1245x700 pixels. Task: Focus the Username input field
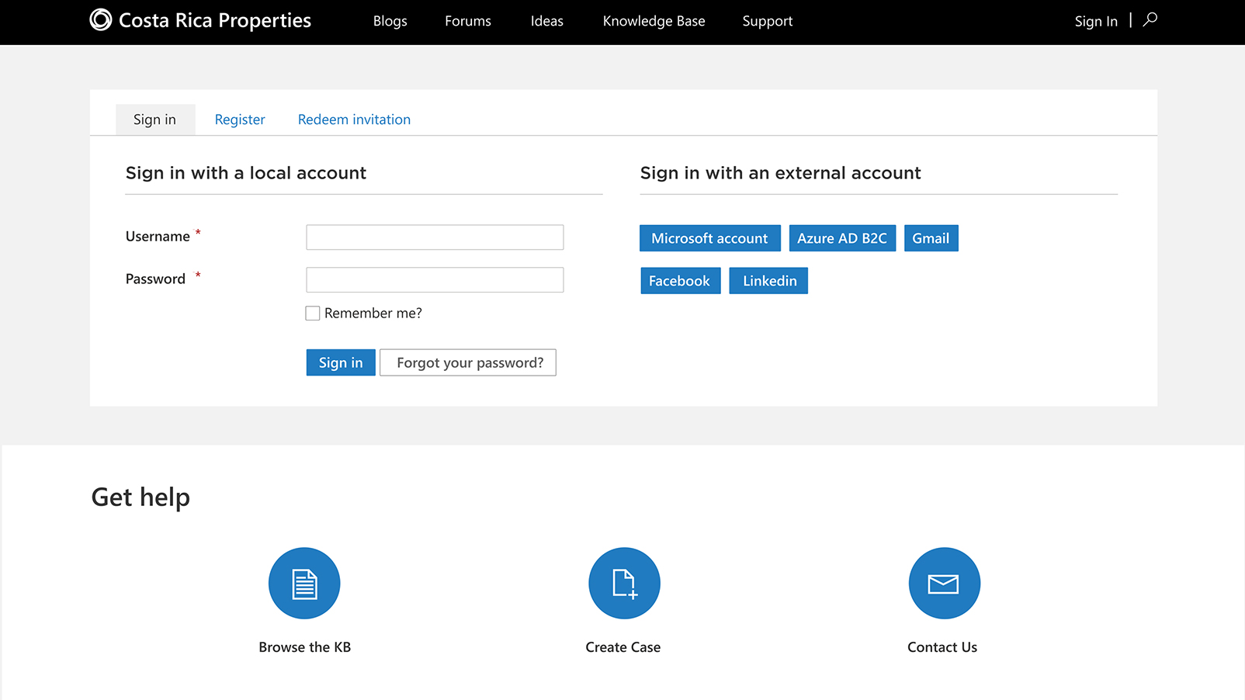point(435,237)
